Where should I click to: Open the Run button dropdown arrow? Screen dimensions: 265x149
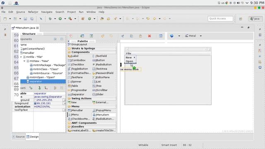click(65, 19)
